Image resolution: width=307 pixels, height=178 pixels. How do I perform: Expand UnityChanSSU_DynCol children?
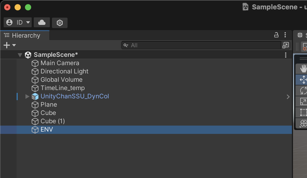27,97
